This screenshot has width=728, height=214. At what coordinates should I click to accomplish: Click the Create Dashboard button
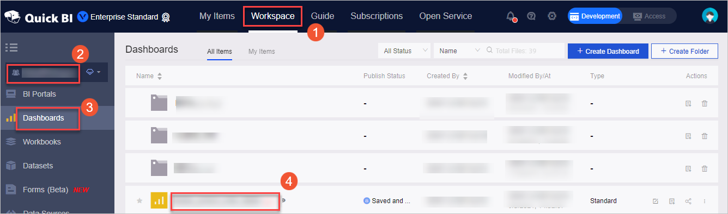[608, 51]
